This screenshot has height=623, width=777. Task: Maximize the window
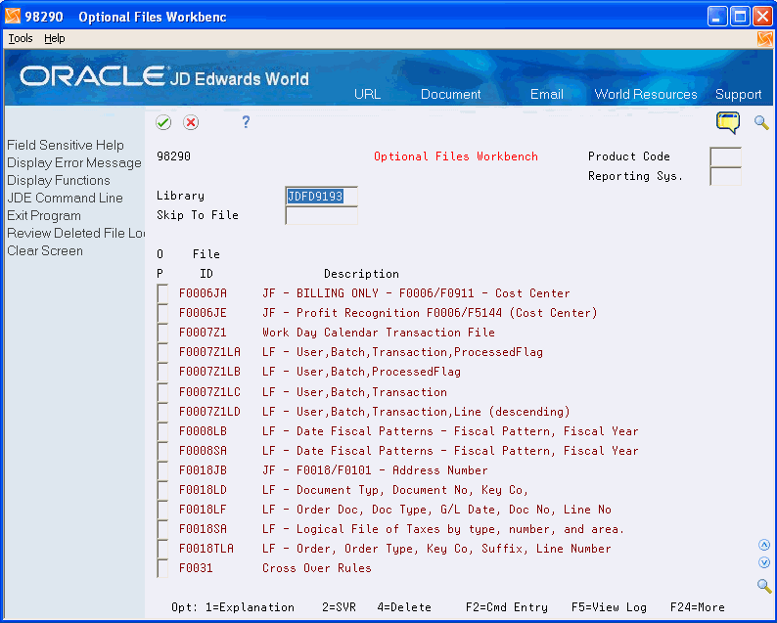[740, 17]
